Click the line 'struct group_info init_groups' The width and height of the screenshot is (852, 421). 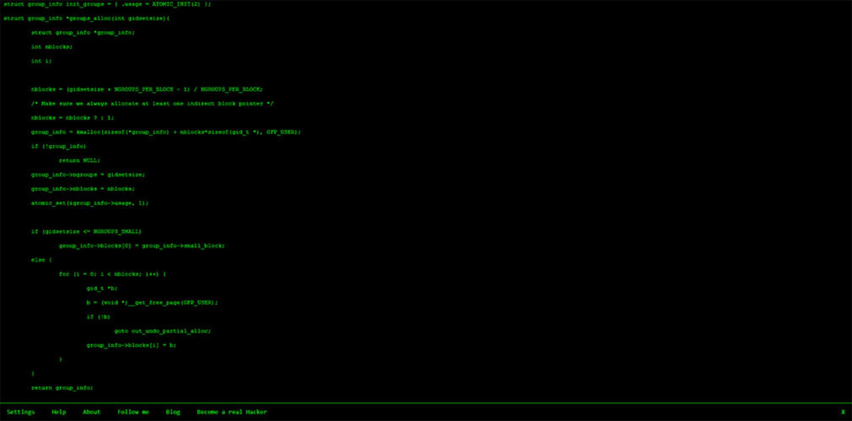point(107,4)
